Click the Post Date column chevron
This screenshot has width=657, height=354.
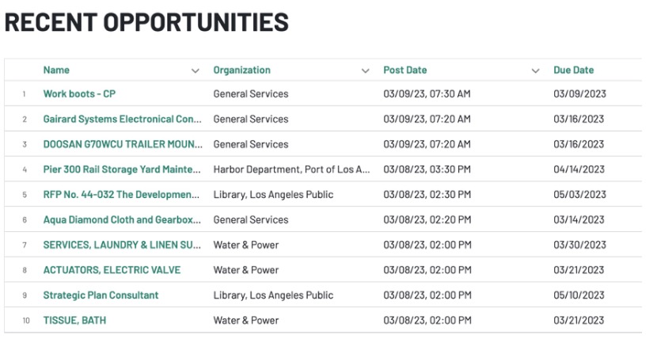click(x=536, y=70)
